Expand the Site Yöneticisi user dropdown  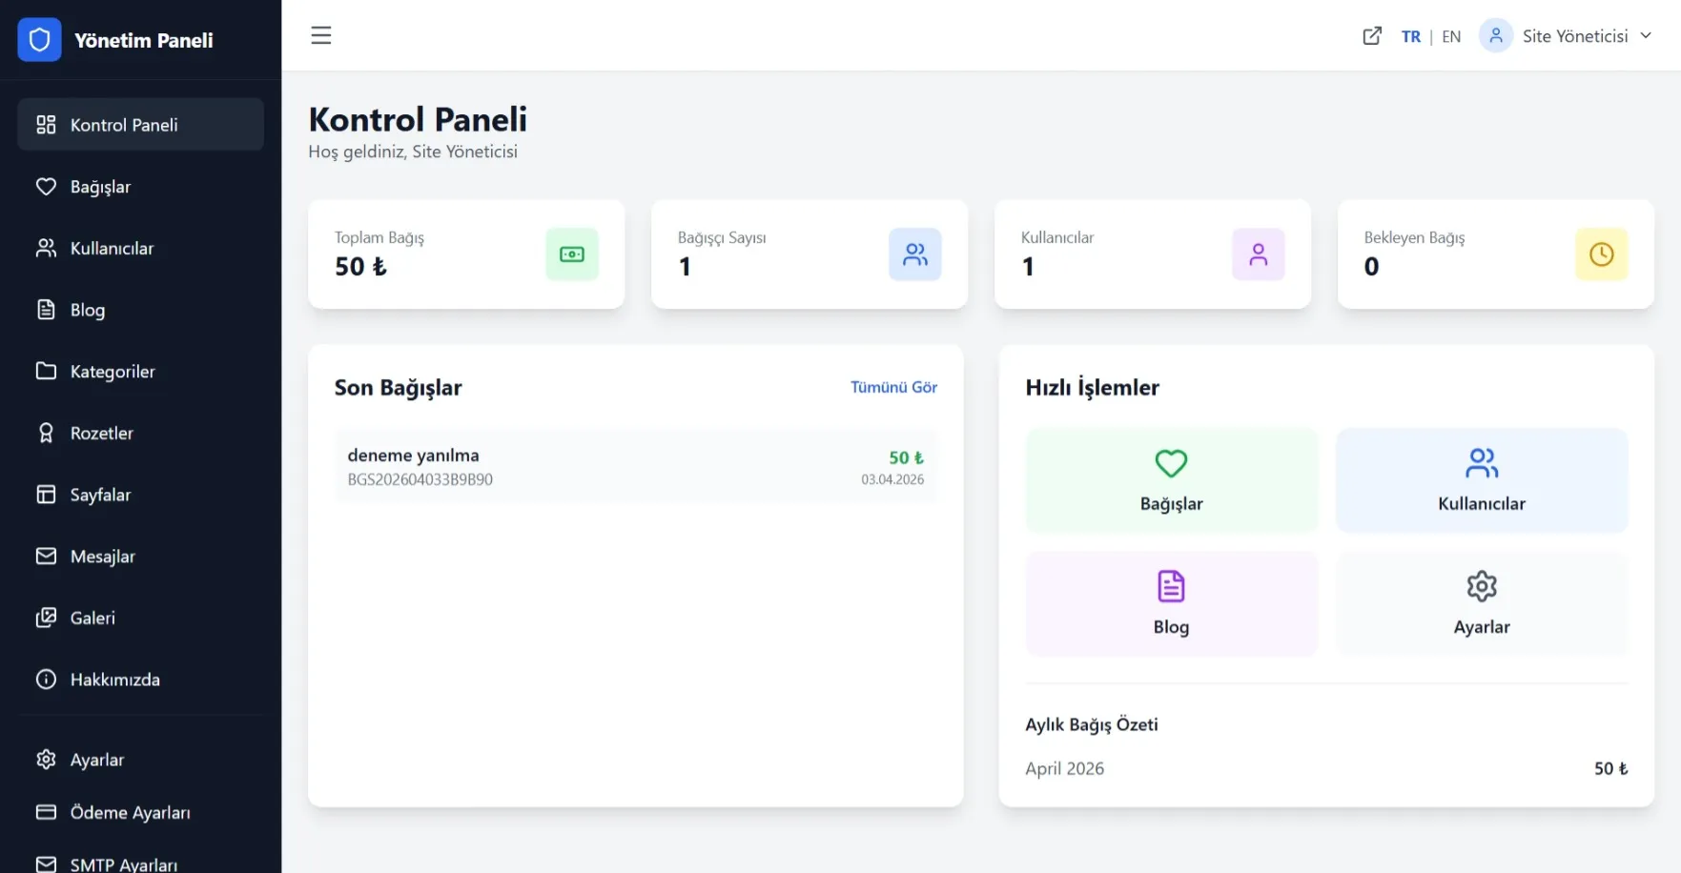point(1645,36)
